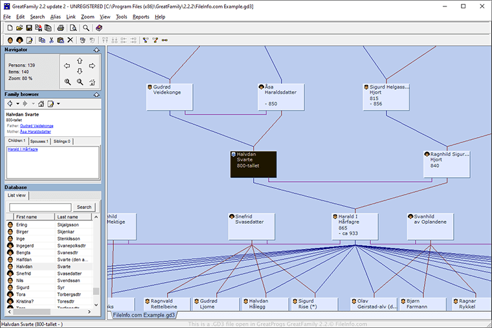Switch to the Siblings:0 tab
The image size is (492, 328).
[x=62, y=141]
